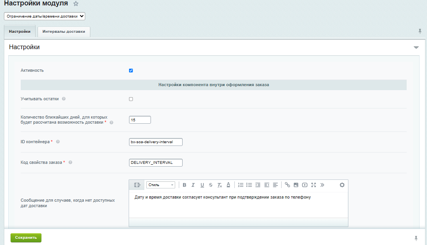Viewport: 427px width, 245px height.
Task: Insert a numbered list in editor
Action: click(x=241, y=185)
